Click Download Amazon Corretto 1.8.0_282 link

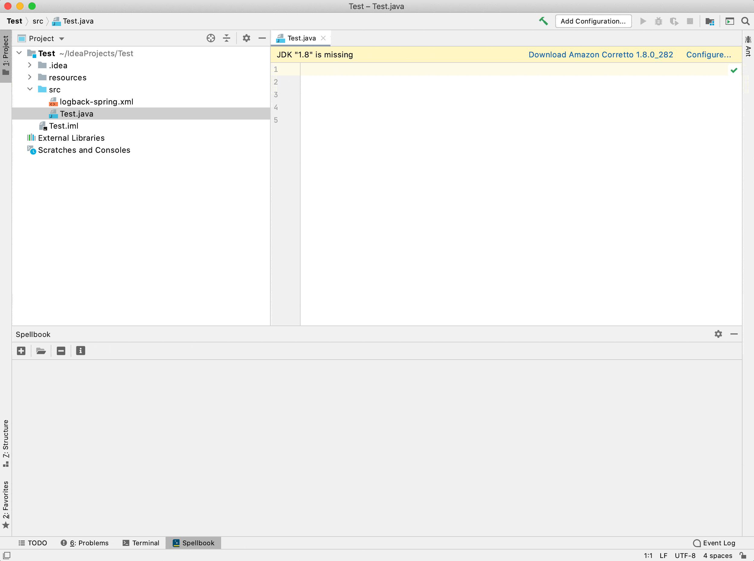pyautogui.click(x=601, y=55)
